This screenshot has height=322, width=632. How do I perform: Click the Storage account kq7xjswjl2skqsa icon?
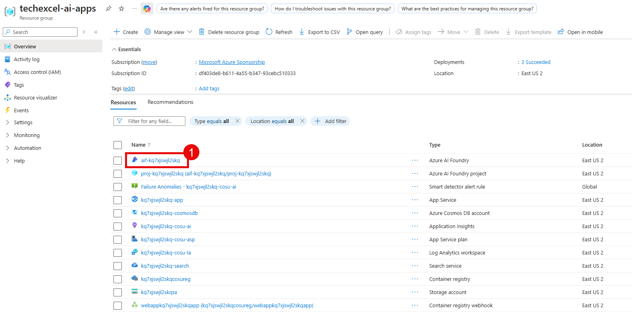pos(135,292)
